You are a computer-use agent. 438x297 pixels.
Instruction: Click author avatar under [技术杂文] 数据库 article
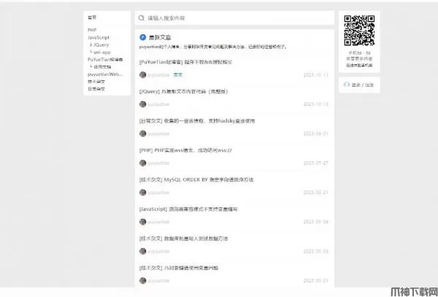(143, 251)
